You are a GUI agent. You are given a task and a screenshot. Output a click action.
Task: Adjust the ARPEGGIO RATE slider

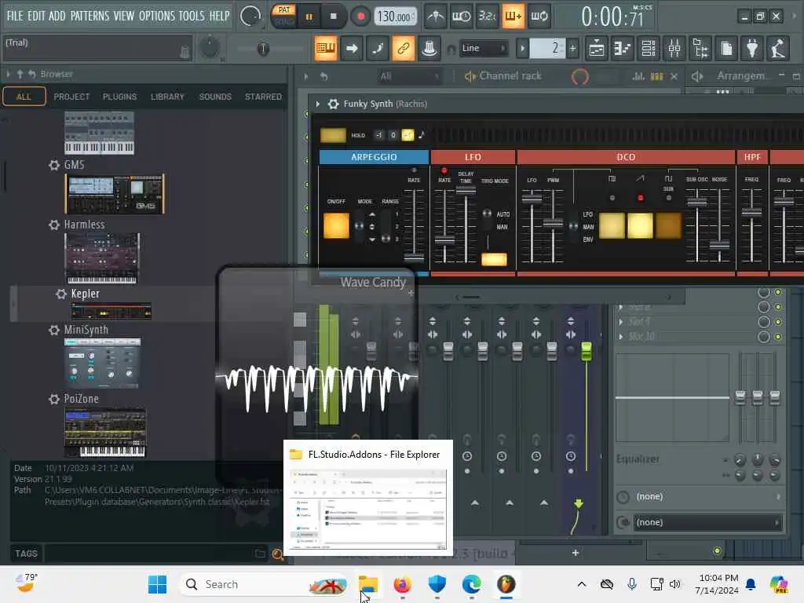414,257
